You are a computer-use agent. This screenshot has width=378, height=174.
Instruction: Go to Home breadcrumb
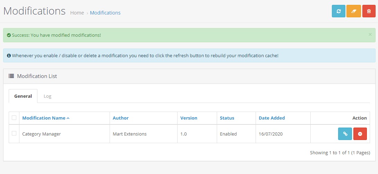77,13
